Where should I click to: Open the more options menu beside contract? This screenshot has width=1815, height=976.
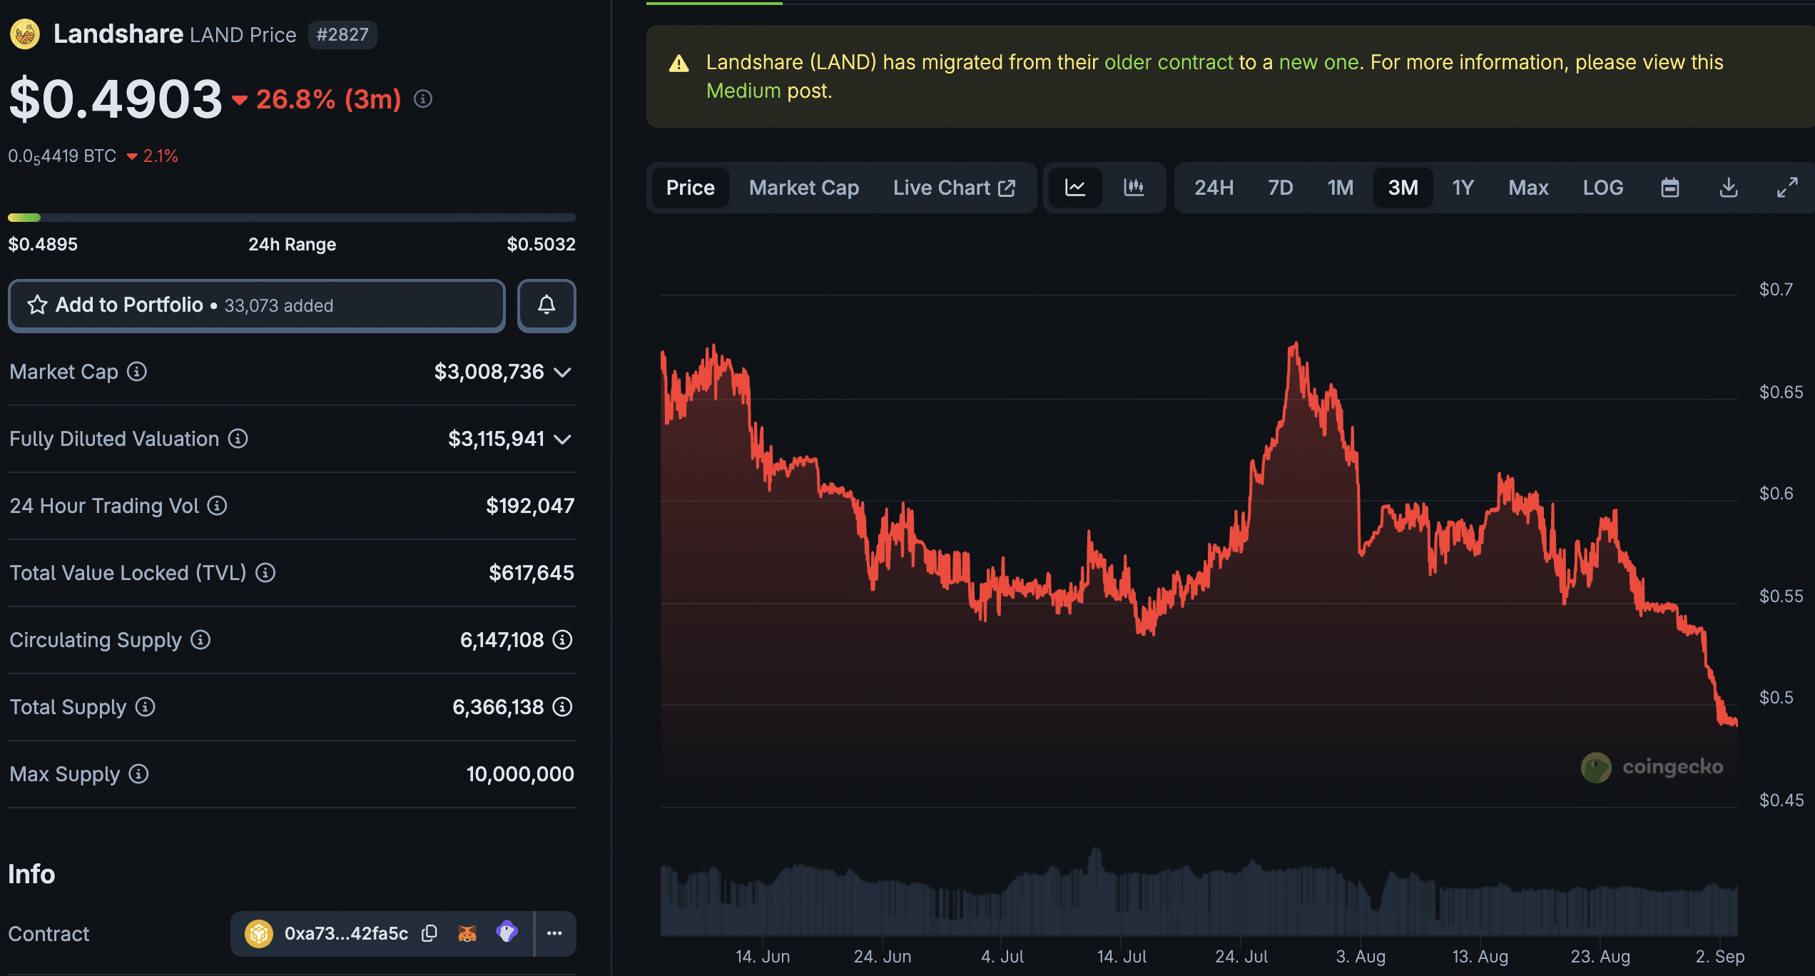[554, 933]
